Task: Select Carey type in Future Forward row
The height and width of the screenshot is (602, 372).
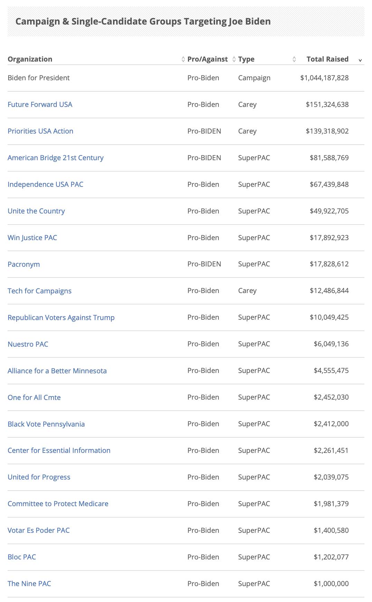Action: 248,105
